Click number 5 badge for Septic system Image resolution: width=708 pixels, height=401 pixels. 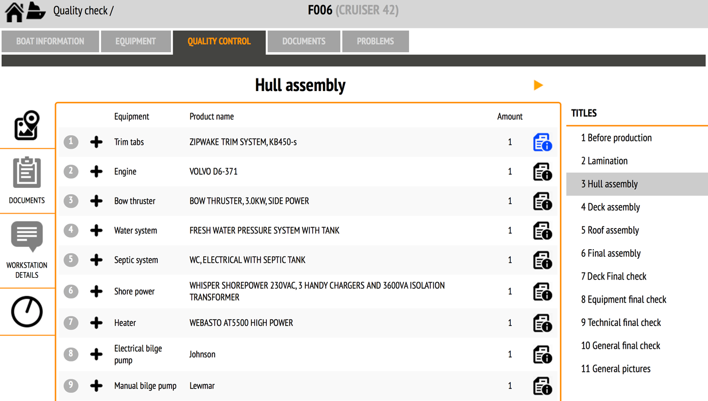pyautogui.click(x=71, y=260)
